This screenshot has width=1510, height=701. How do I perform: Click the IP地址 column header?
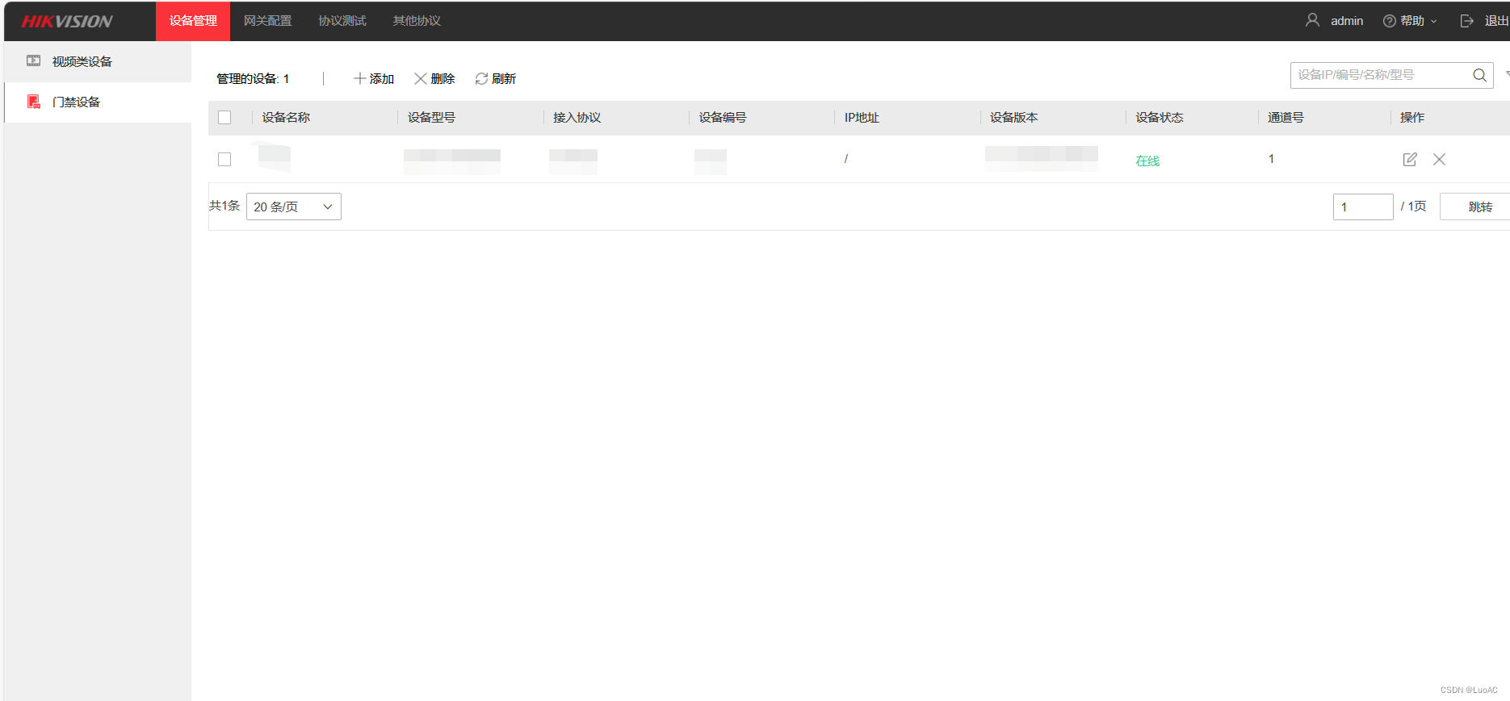pyautogui.click(x=862, y=118)
